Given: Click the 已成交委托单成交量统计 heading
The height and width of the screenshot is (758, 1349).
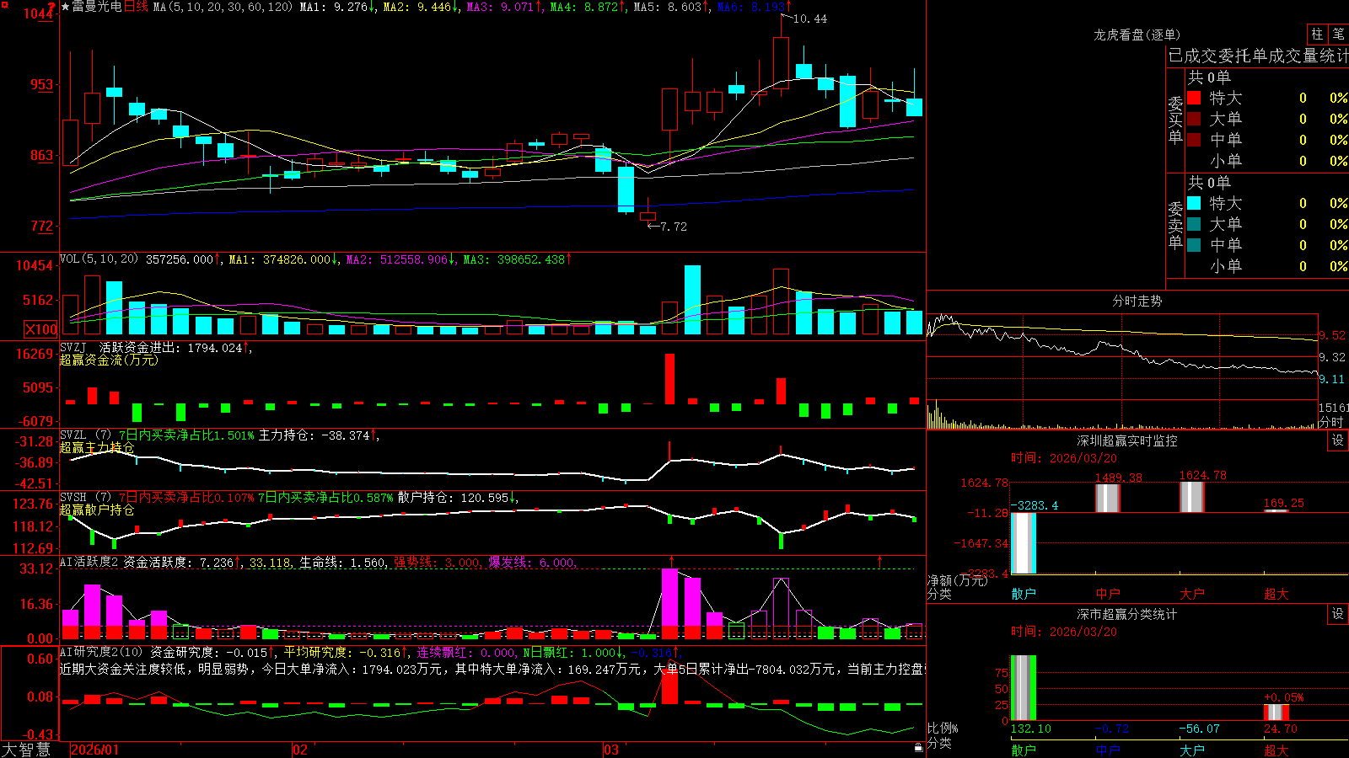Looking at the screenshot, I should [1258, 56].
